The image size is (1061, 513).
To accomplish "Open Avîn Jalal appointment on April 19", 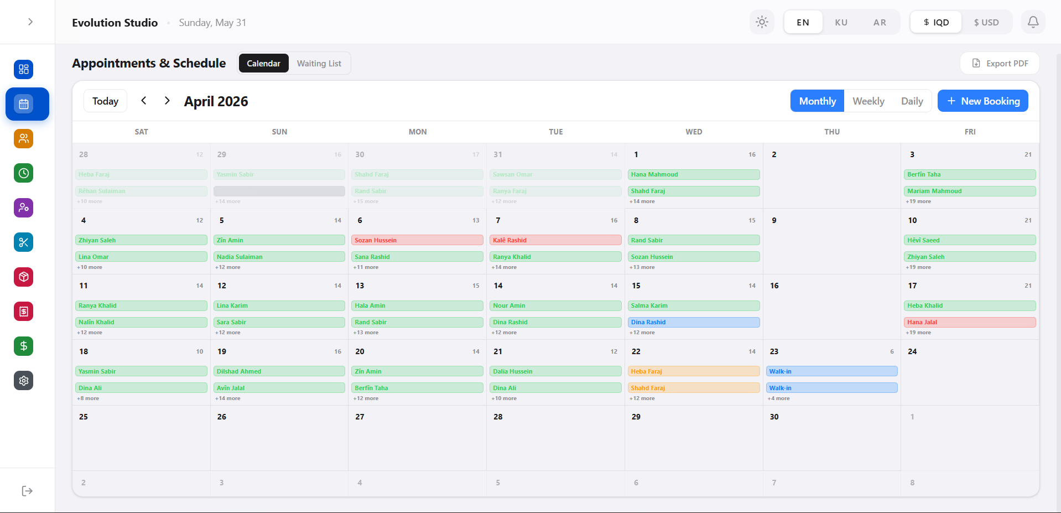I will (x=279, y=388).
